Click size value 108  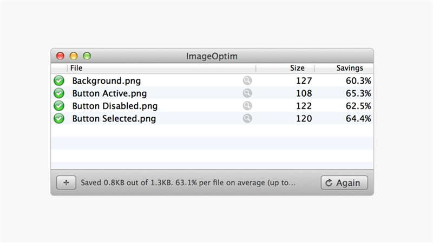(304, 93)
